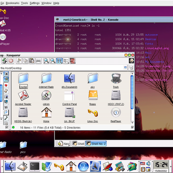Open My Documents Finder-face icon
Image resolution: width=173 pixels, height=173 pixels.
70,80
